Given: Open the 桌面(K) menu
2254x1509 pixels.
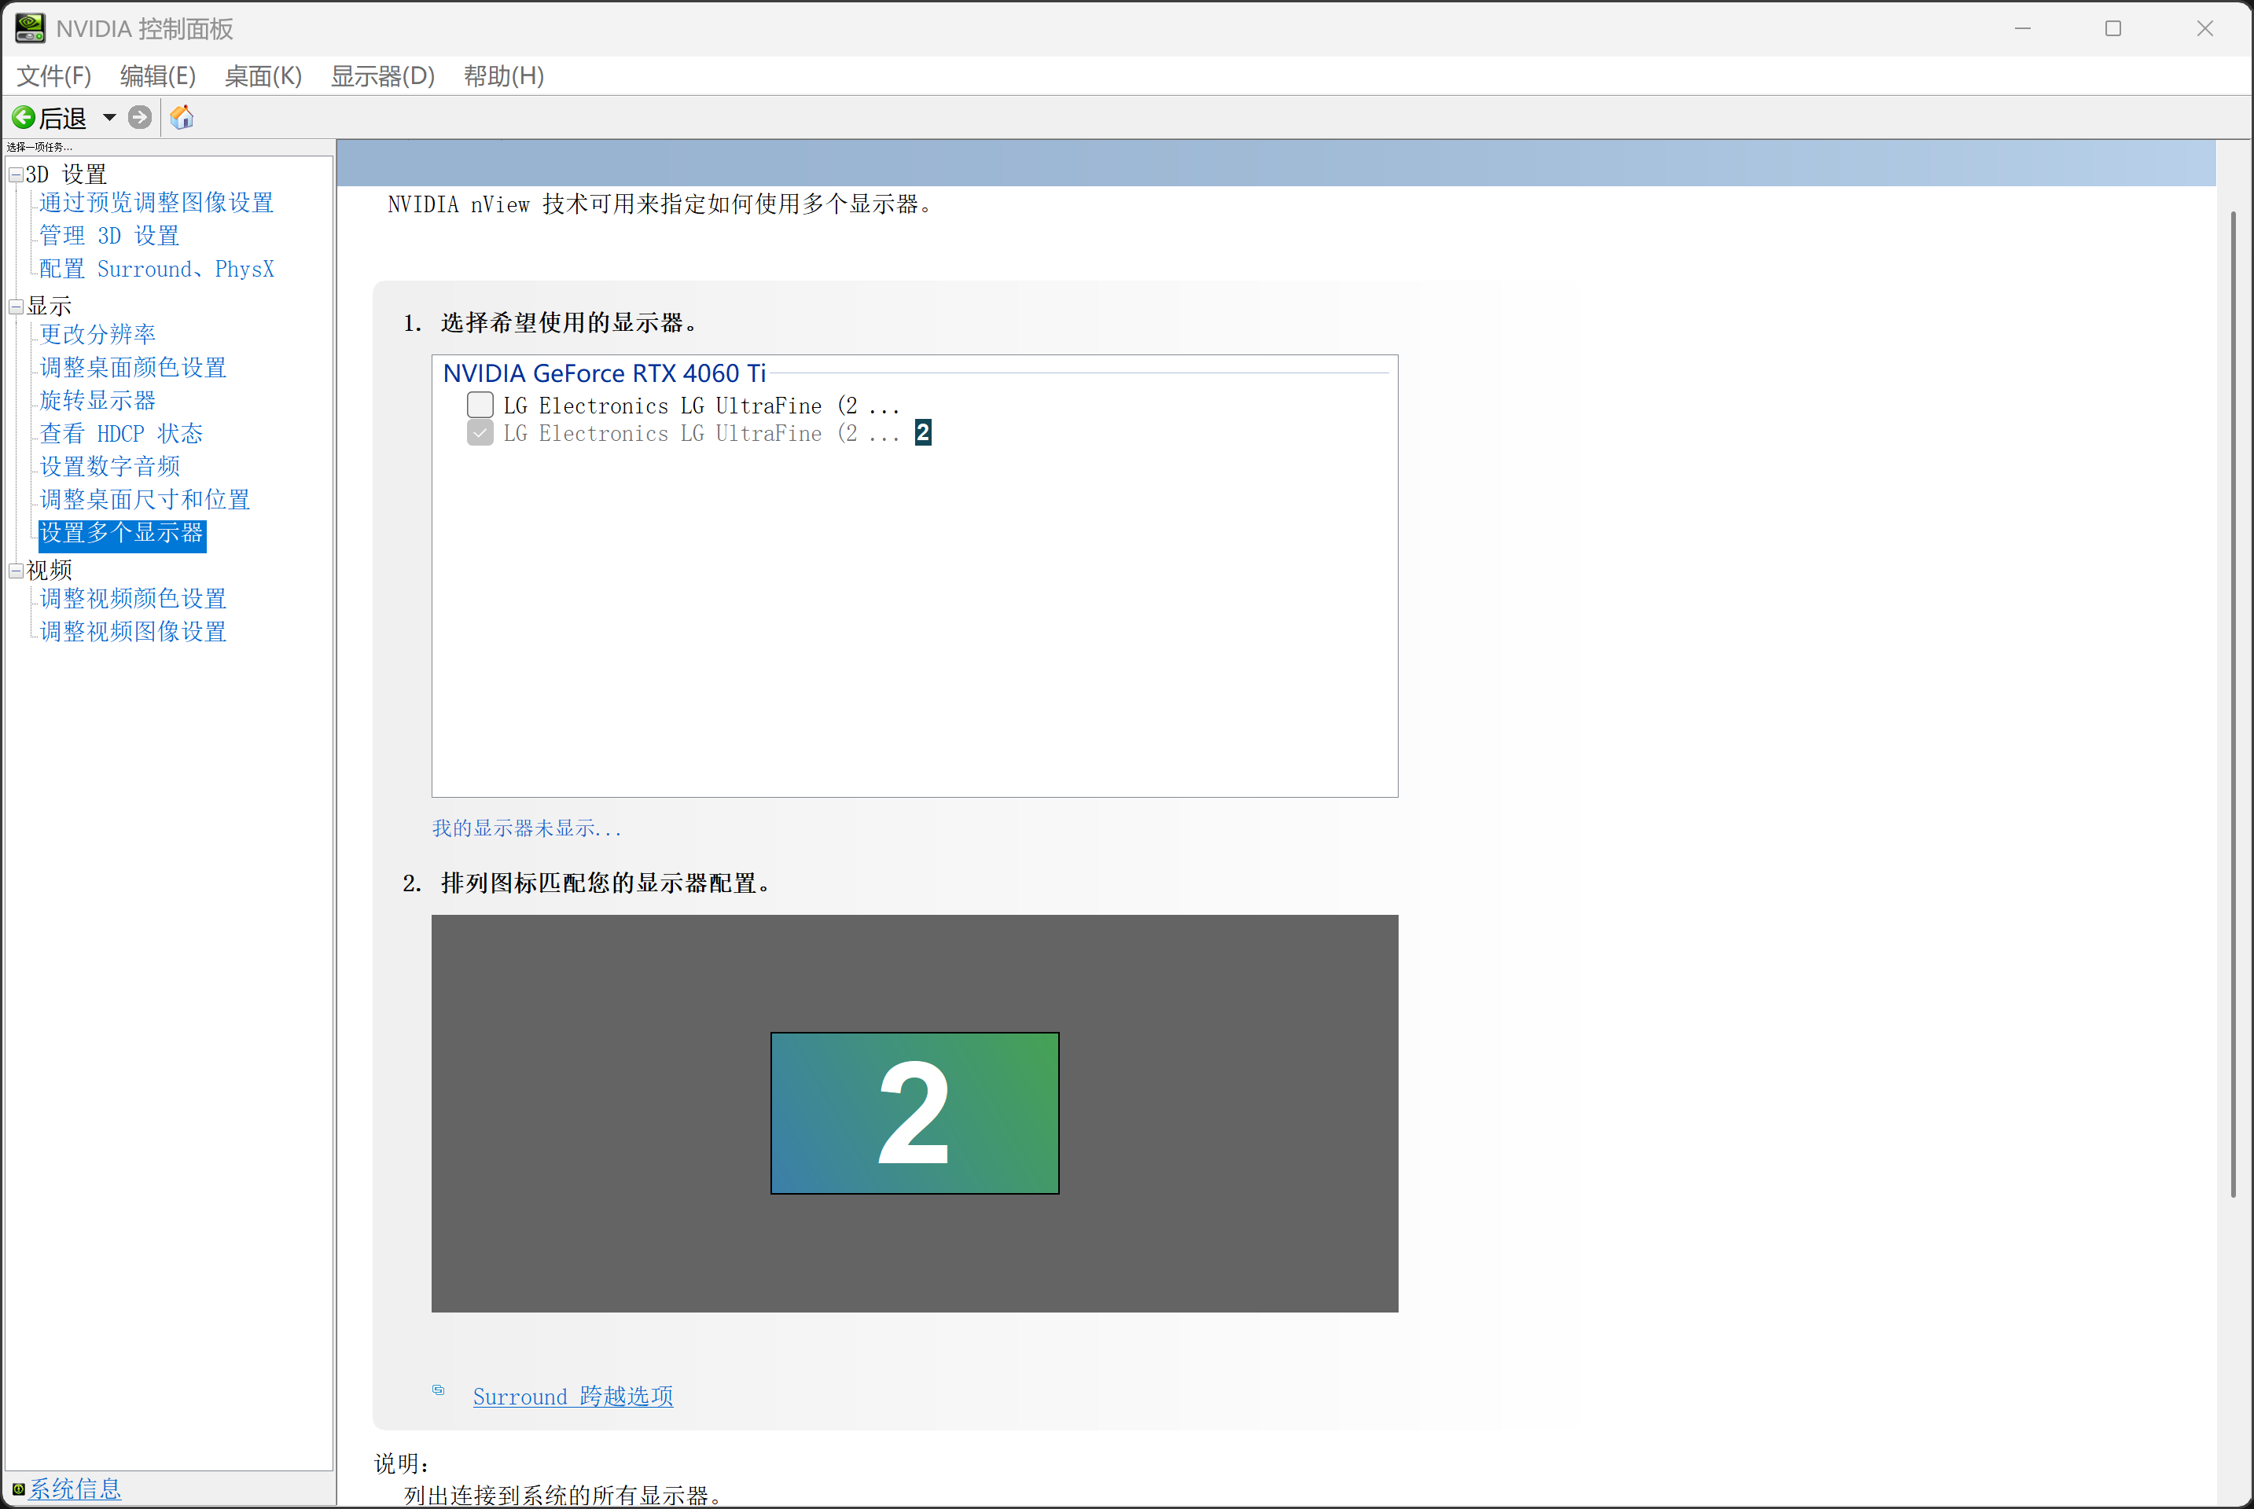Looking at the screenshot, I should pos(263,76).
